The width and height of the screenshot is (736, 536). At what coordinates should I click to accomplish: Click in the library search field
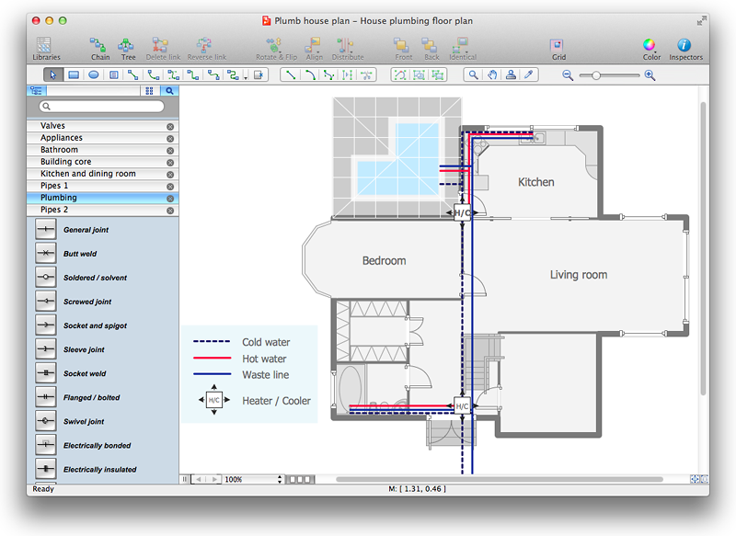(103, 107)
